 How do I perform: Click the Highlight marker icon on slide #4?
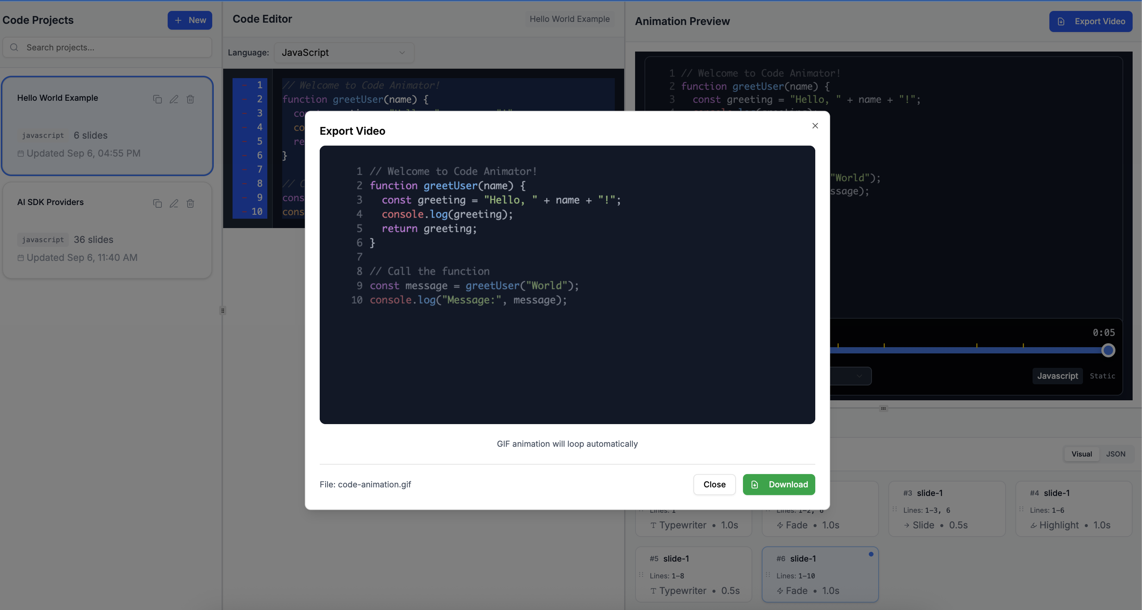[1033, 525]
